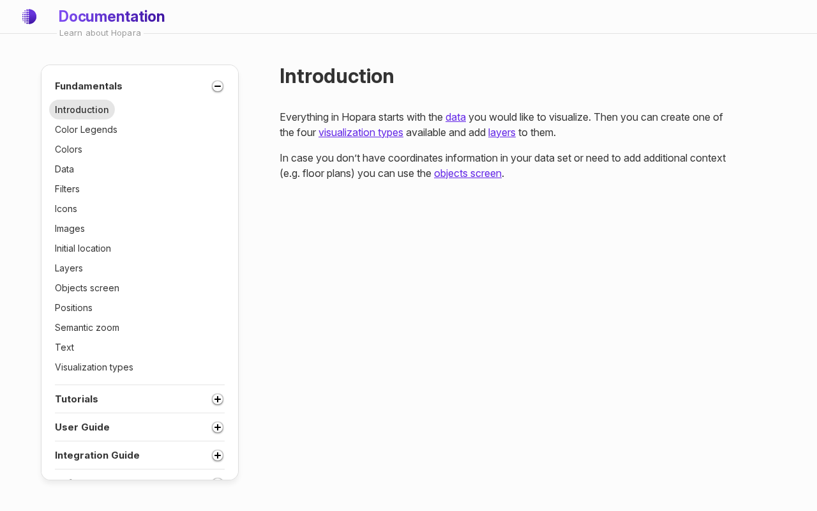Open the Positions sidebar entry

point(73,308)
